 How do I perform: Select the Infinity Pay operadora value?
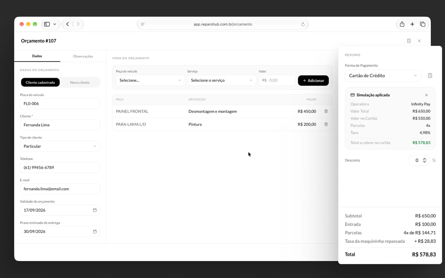(421, 104)
